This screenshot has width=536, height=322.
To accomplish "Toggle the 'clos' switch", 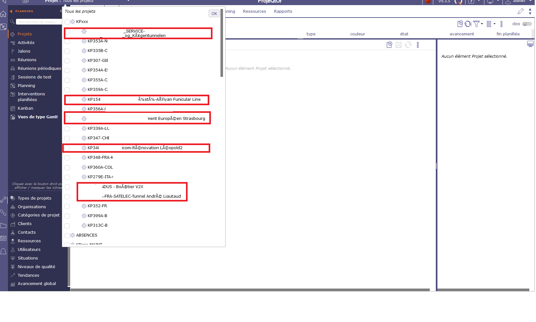I will coord(527,24).
